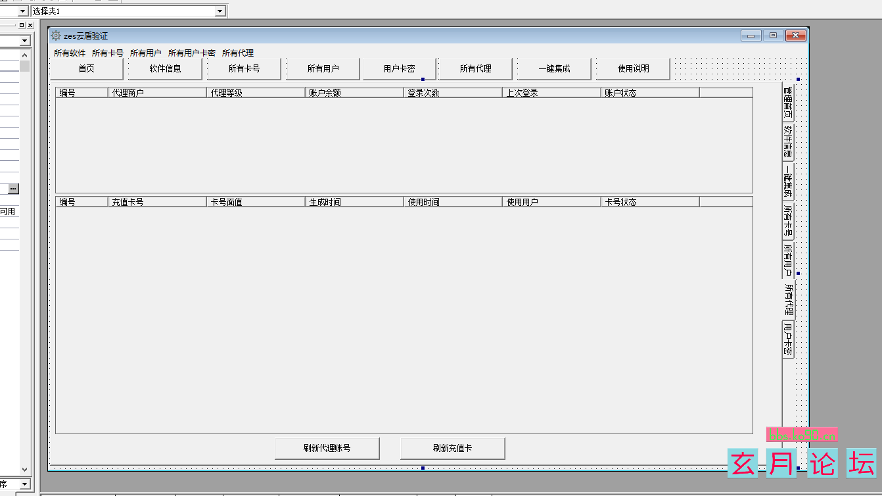Viewport: 882px width, 496px height.
Task: Click the 登录次数 column header
Action: pyautogui.click(x=453, y=93)
